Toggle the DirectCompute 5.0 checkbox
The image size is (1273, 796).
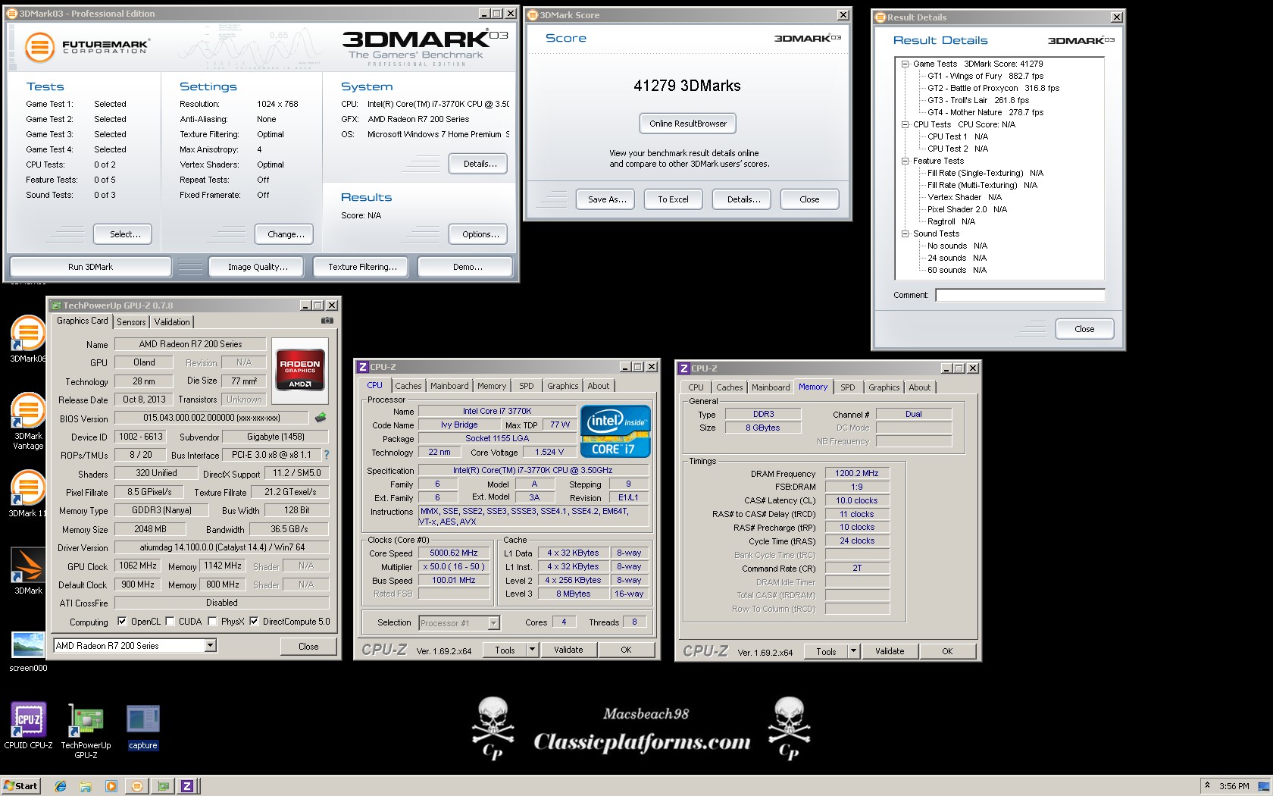254,621
